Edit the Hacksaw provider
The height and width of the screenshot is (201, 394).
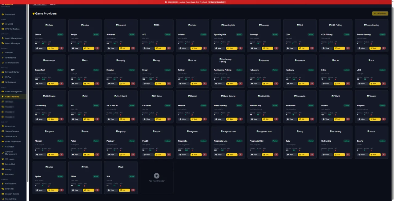(x=304, y=84)
